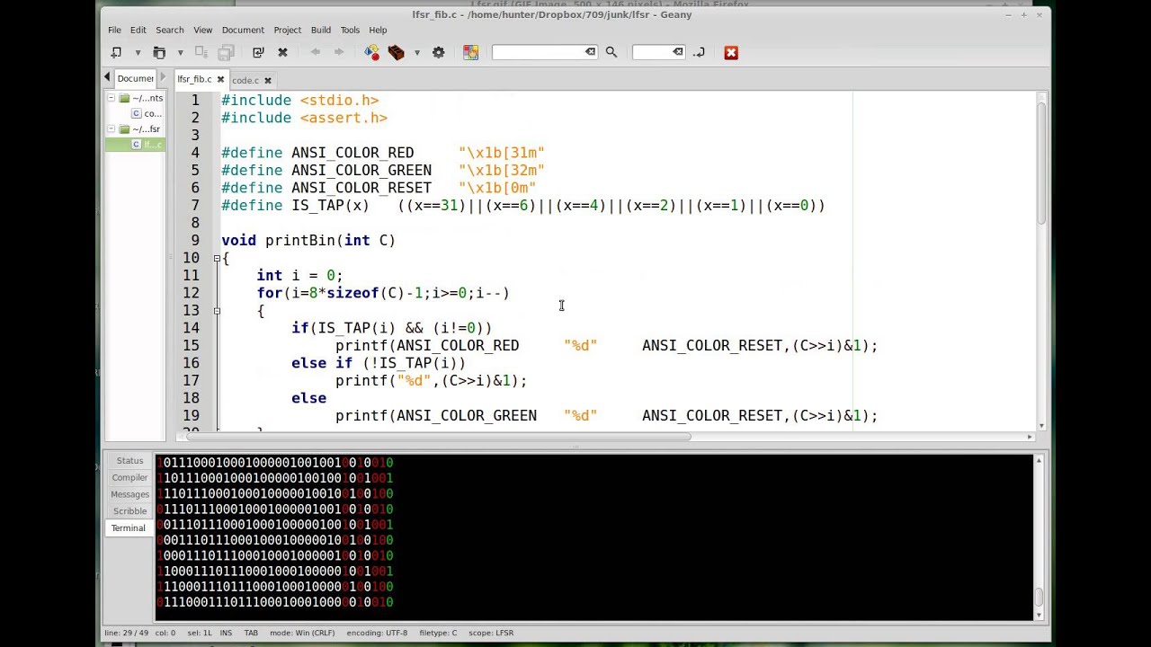Quit Geany with red X toolbar icon

(x=731, y=52)
